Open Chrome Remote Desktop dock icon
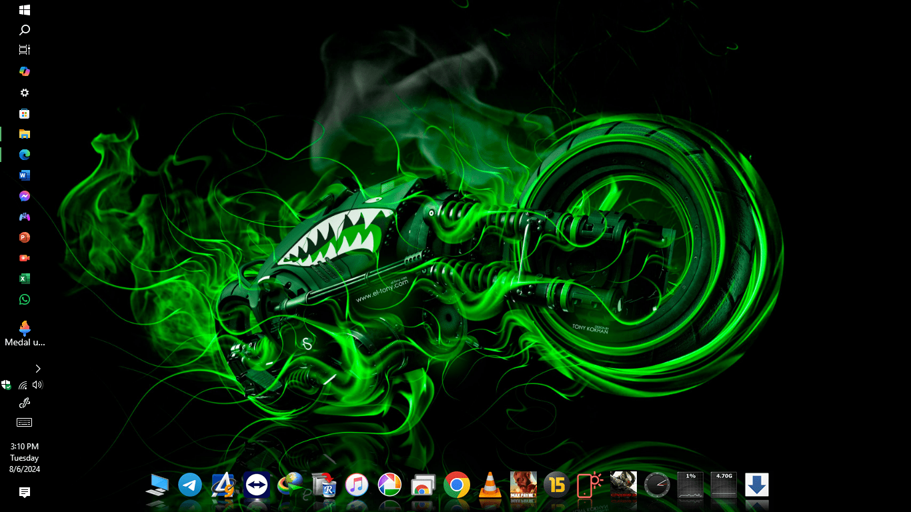Screen dimensions: 911x512 pyautogui.click(x=423, y=485)
